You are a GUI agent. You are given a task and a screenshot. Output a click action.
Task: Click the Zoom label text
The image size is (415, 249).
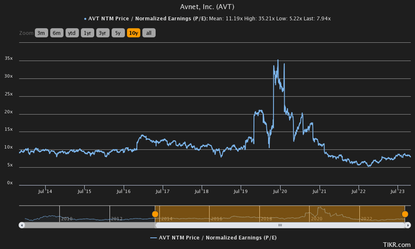point(26,33)
